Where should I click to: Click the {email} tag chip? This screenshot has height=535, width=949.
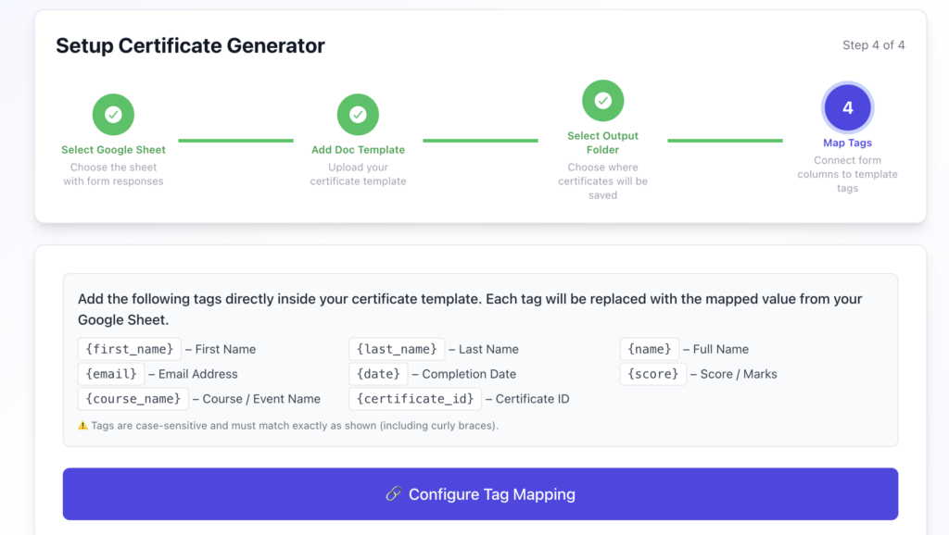[110, 374]
